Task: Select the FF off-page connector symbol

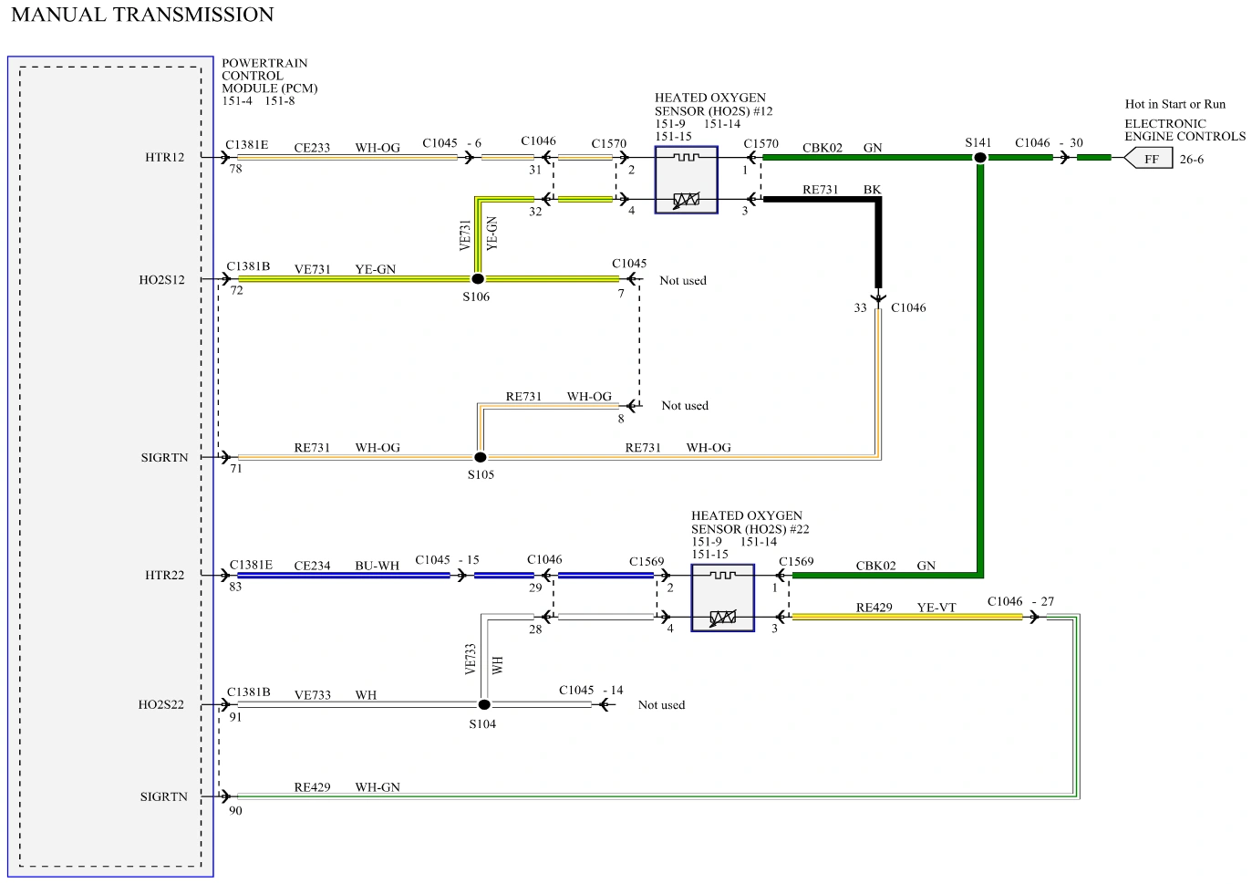Action: coord(1148,159)
